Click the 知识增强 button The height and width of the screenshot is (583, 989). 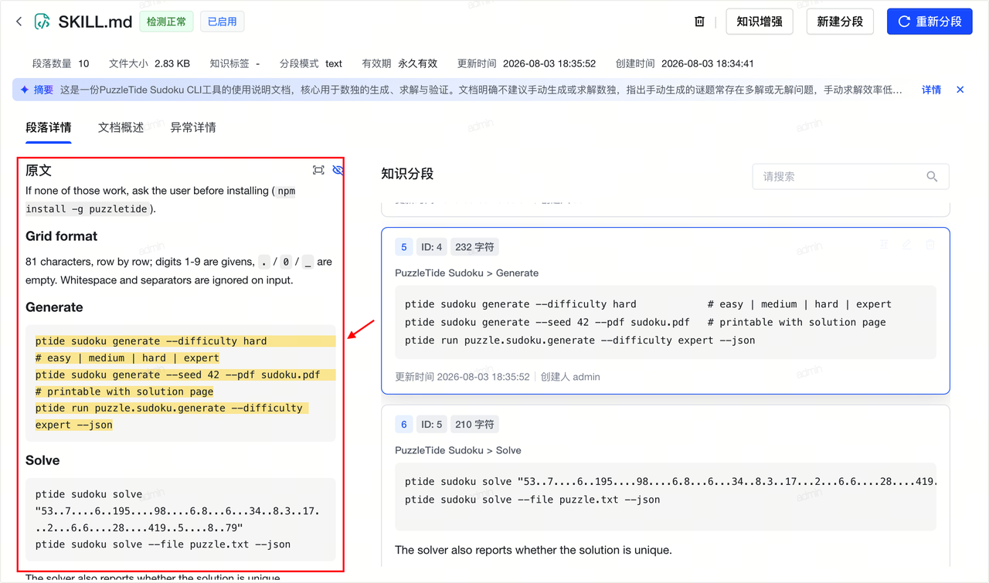coord(760,22)
